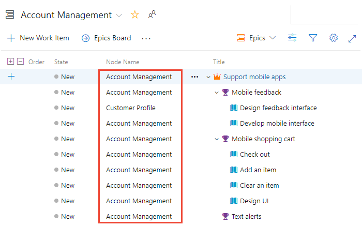The image size is (362, 226).
Task: Open the Text alerts feature
Action: [247, 216]
